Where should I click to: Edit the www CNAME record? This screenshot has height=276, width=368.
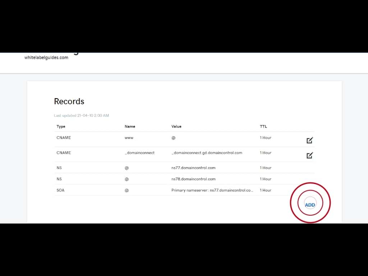pos(309,140)
